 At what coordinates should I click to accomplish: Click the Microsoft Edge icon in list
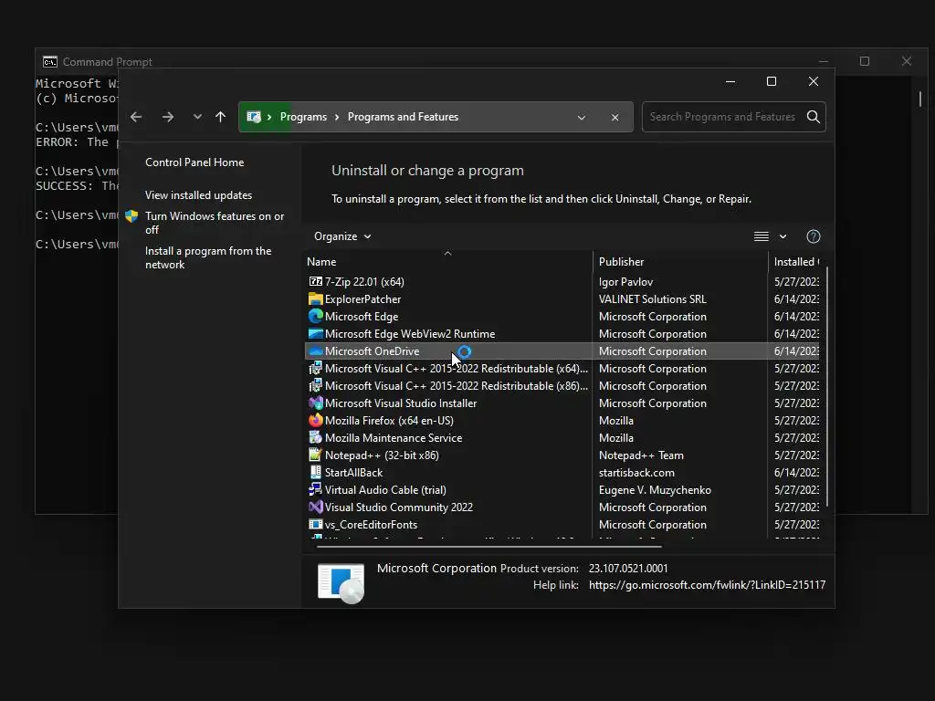point(315,316)
